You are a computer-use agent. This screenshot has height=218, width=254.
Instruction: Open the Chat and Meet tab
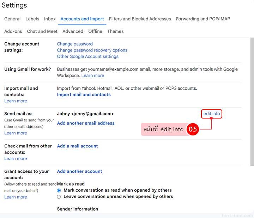[x=42, y=31]
